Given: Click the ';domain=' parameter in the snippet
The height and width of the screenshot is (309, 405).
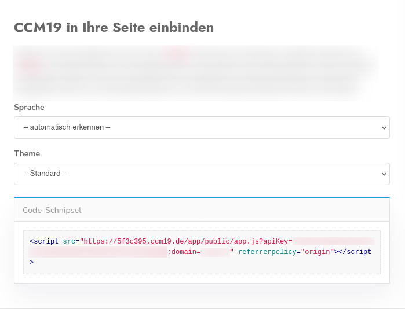Looking at the screenshot, I should 184,252.
